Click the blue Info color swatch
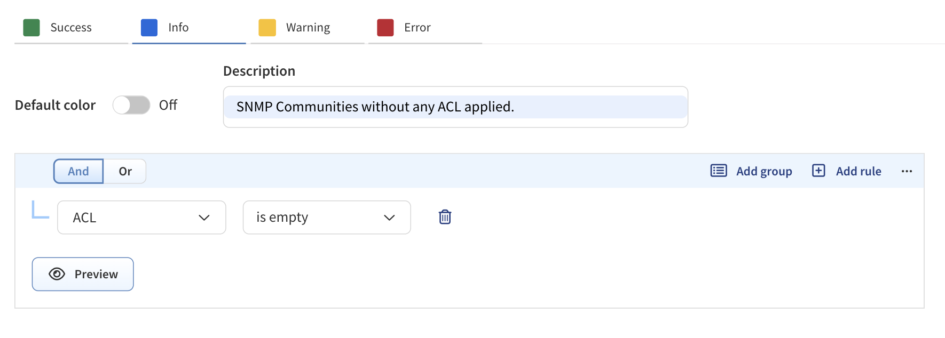 point(149,28)
